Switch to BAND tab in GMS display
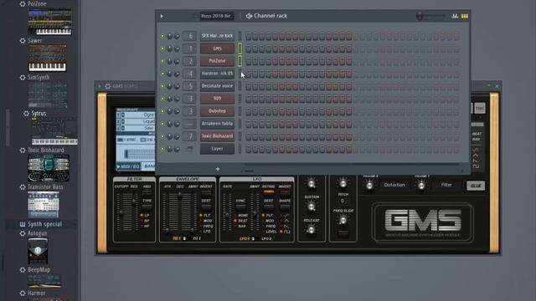536x301 pixels. tap(149, 166)
